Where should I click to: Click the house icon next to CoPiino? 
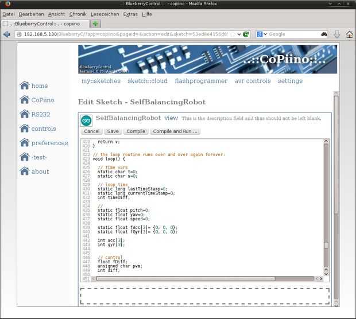25,100
